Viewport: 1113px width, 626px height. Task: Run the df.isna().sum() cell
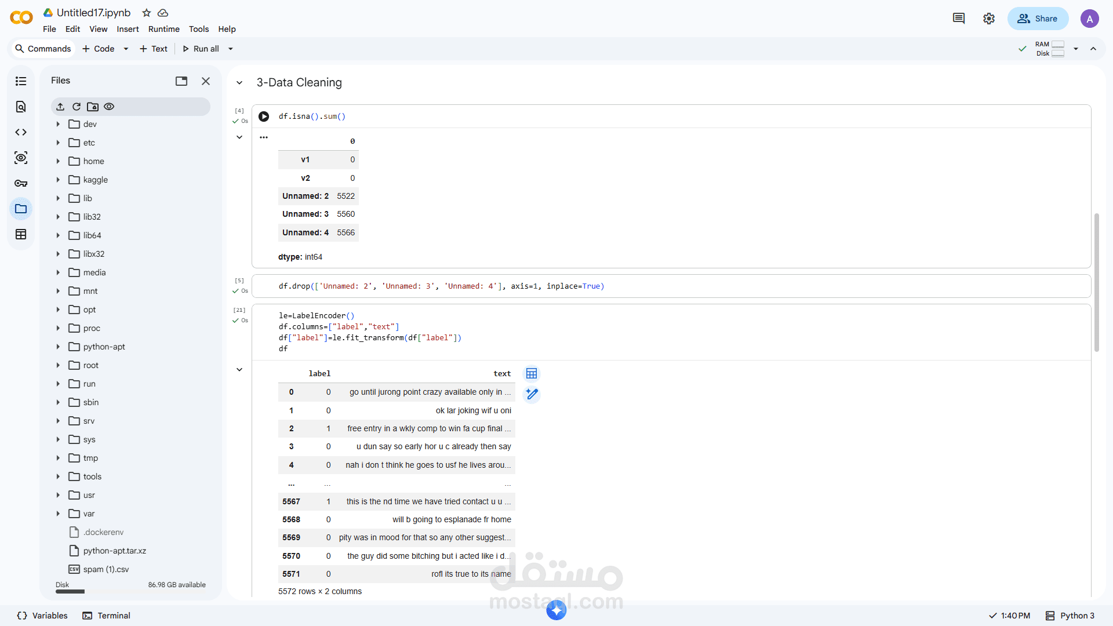264,117
